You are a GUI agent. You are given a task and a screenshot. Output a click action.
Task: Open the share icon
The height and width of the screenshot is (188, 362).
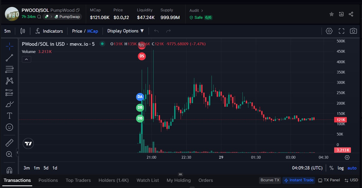[x=351, y=14]
